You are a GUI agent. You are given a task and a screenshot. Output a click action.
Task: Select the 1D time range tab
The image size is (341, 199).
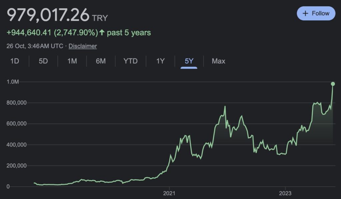pyautogui.click(x=15, y=61)
